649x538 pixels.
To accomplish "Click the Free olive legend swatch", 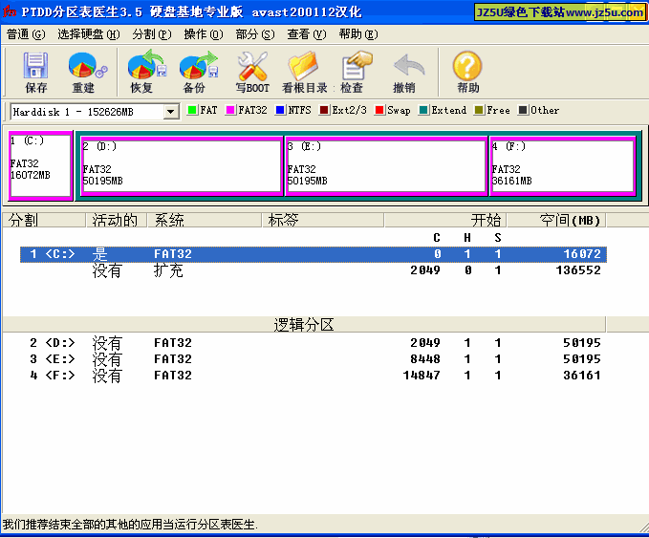I will tap(479, 110).
